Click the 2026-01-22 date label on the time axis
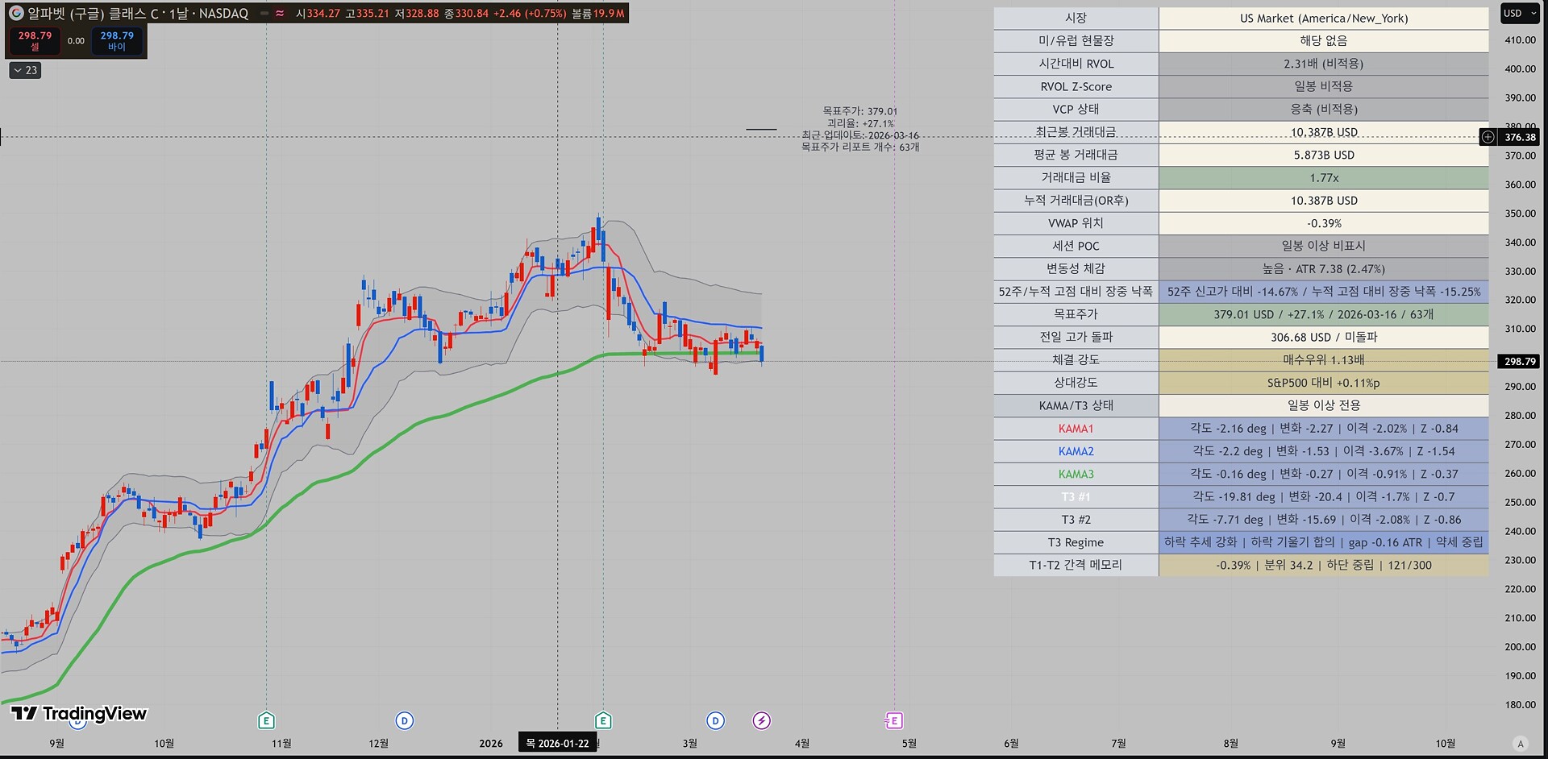The height and width of the screenshot is (759, 1548). pyautogui.click(x=557, y=743)
